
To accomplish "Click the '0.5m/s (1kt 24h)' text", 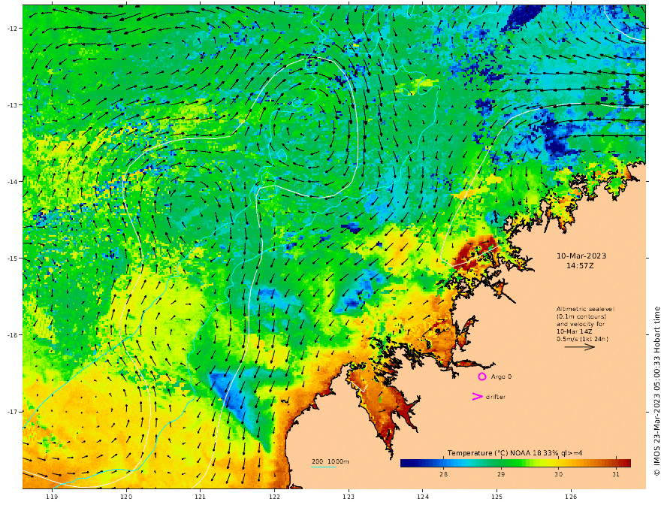I will point(583,339).
